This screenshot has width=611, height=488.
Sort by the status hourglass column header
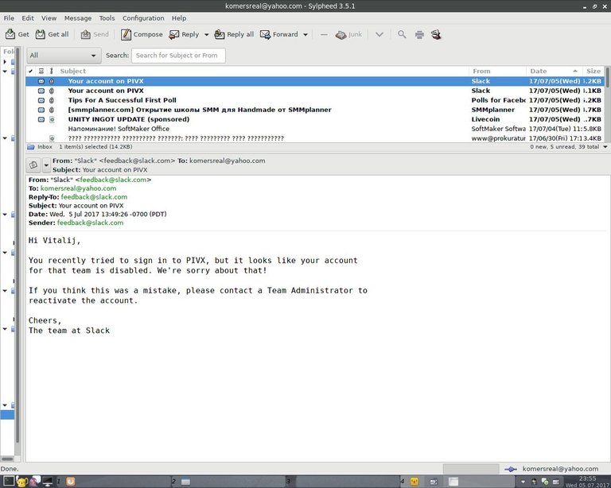[41, 71]
